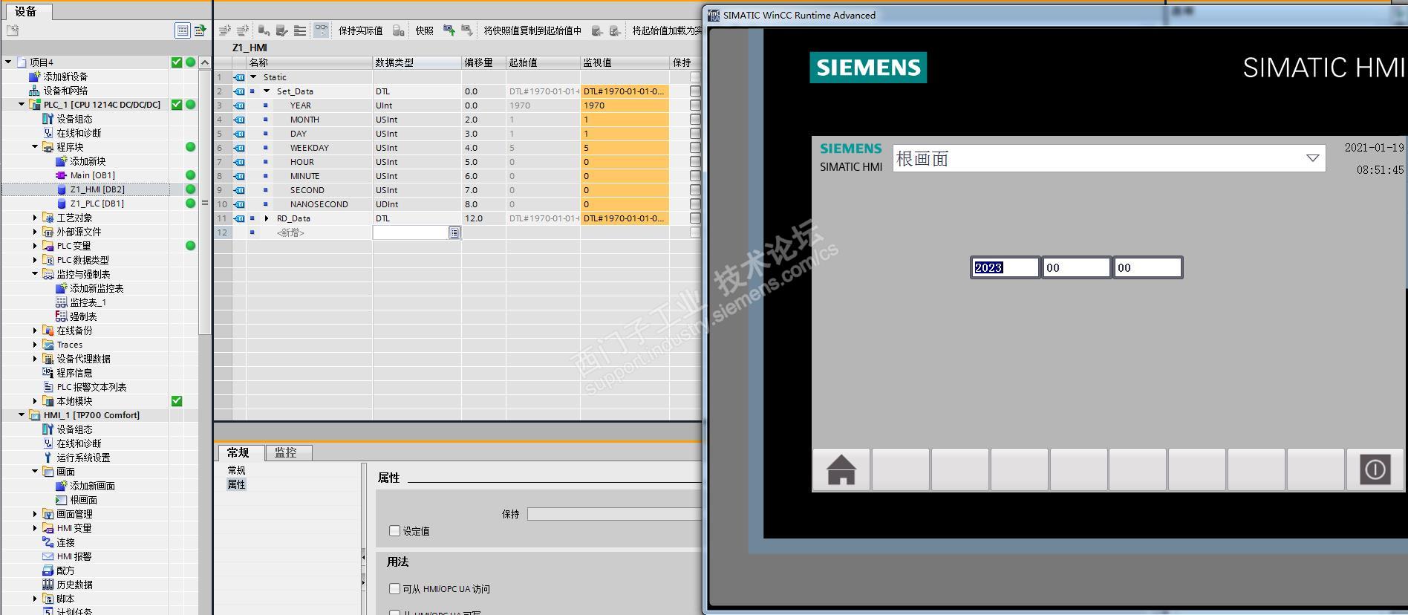
Task: Collapse the HMI_1 [TP700 Comfort] node
Action: [22, 415]
